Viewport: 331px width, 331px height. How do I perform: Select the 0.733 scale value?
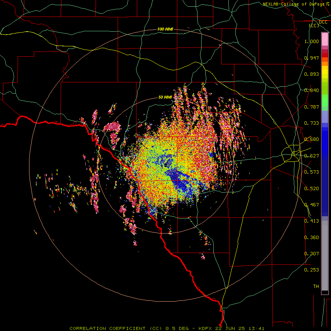point(312,123)
